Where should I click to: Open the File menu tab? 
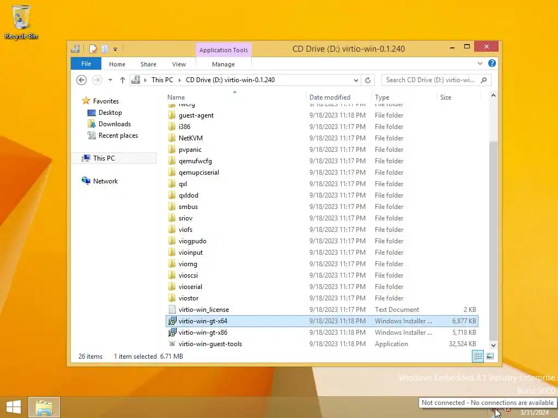click(x=86, y=64)
